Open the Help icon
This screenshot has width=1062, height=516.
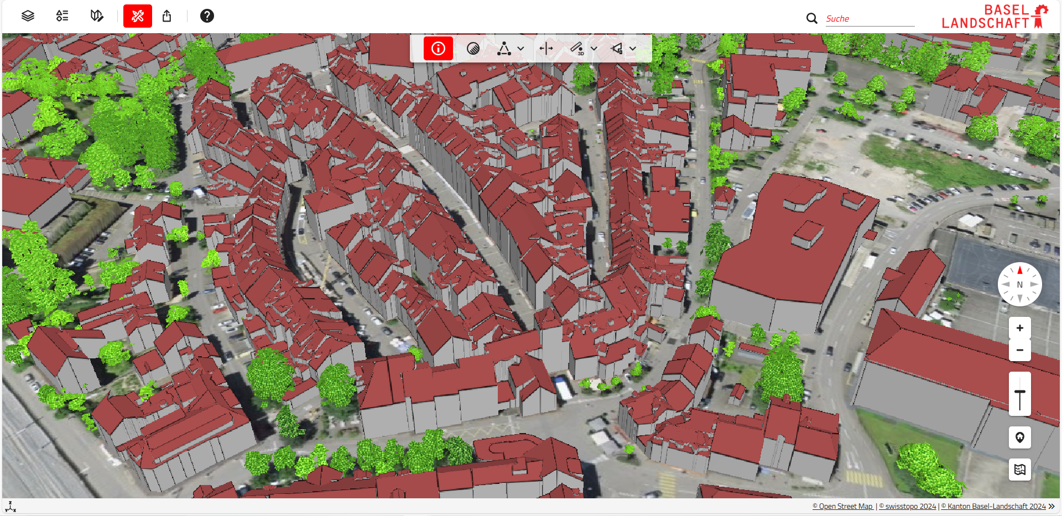pos(207,15)
